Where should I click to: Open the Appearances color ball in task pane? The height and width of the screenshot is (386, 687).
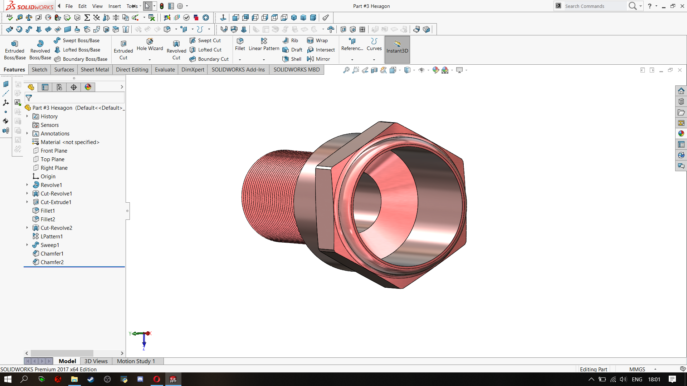681,134
